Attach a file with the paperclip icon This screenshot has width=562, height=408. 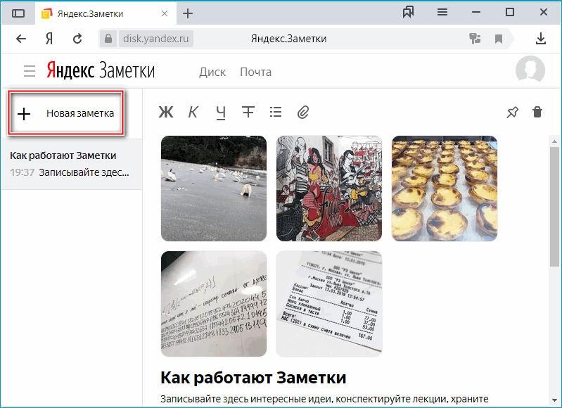point(303,113)
